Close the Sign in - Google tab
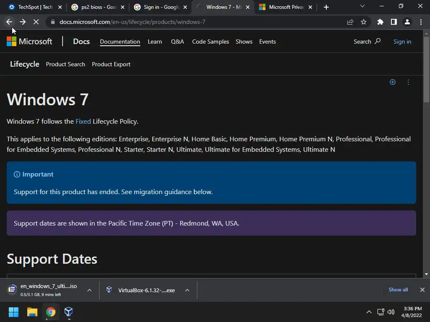The image size is (430, 322). pyautogui.click(x=185, y=7)
